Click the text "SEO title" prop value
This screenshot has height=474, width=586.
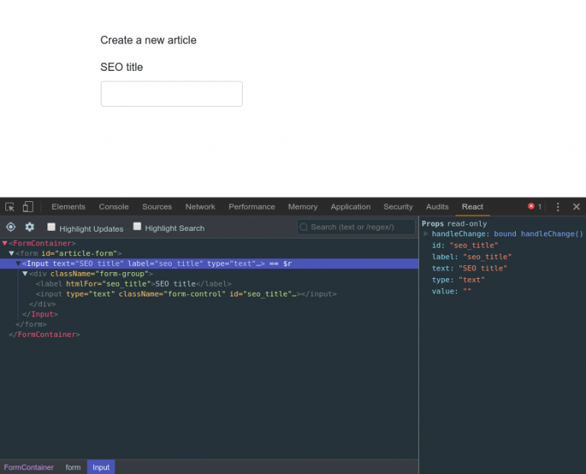click(x=482, y=268)
